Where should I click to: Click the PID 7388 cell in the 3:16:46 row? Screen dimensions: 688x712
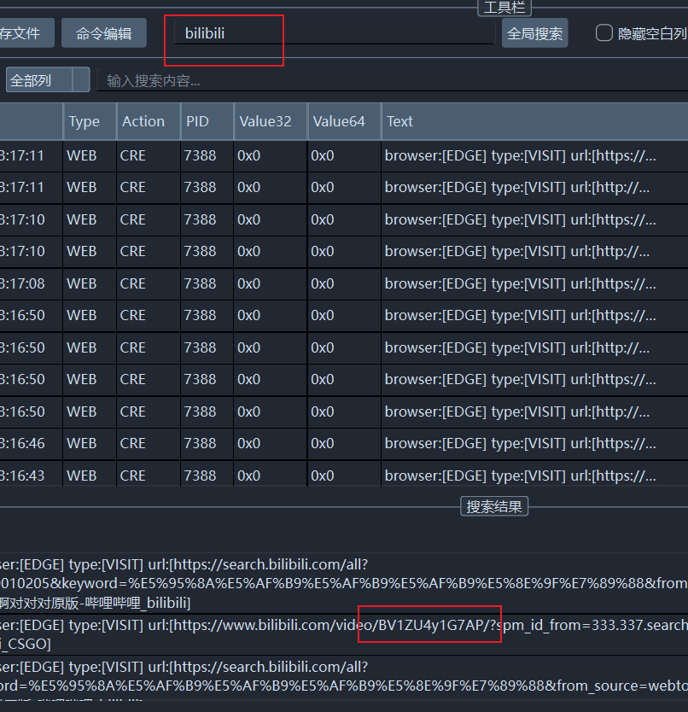(207, 443)
